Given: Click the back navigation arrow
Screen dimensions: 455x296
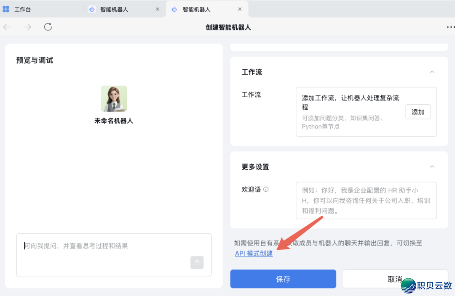Looking at the screenshot, I should point(7,26).
